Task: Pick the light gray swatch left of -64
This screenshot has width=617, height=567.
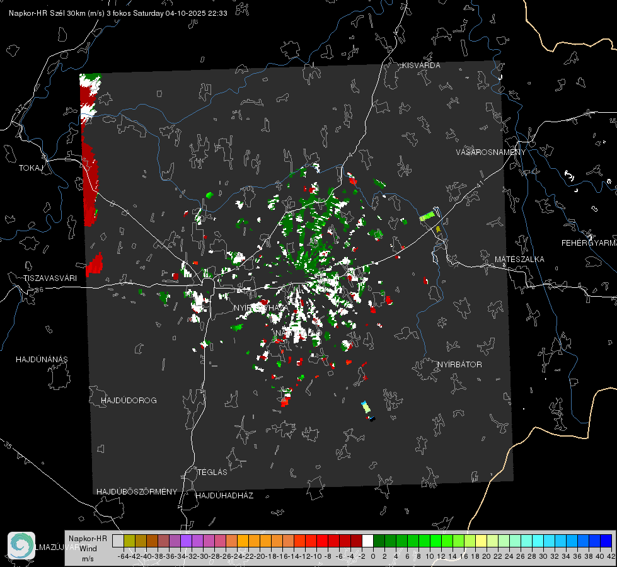Action: [118, 541]
